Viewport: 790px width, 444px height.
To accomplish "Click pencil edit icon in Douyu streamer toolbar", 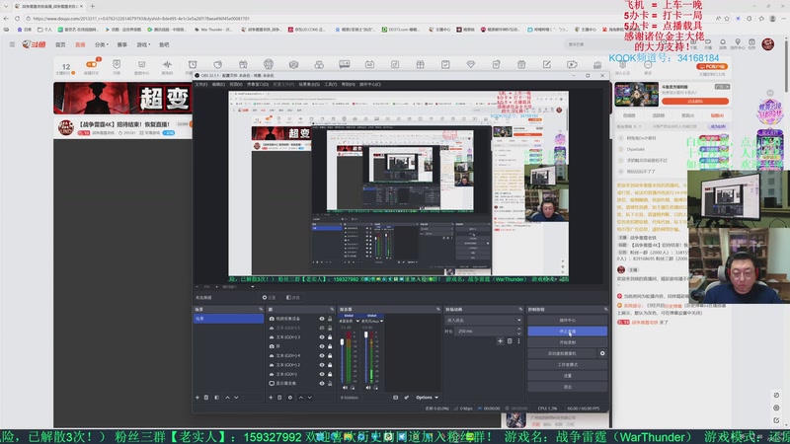I will (547, 65).
